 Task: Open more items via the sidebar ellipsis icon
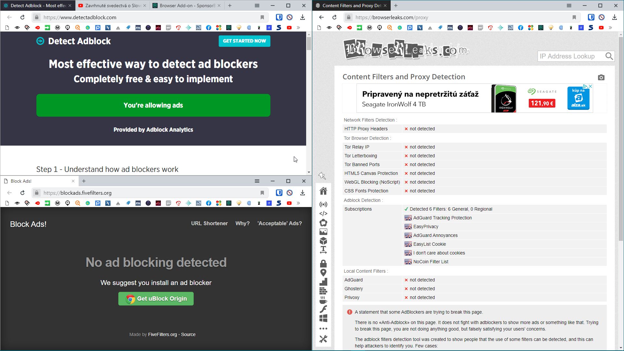click(323, 329)
